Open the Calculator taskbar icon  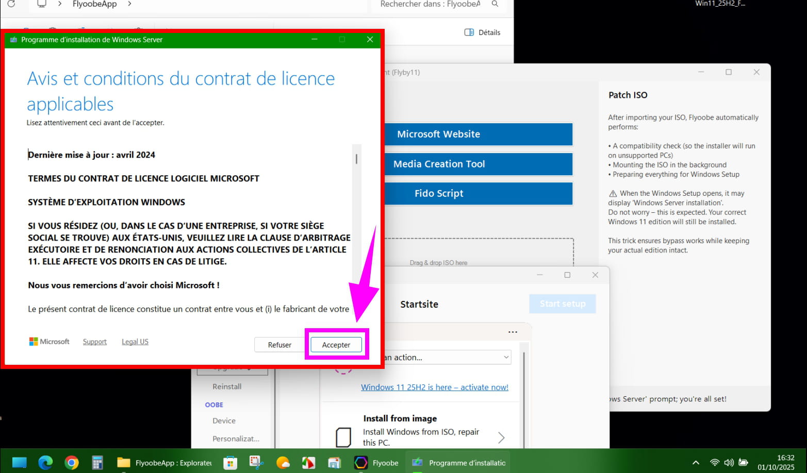[97, 463]
